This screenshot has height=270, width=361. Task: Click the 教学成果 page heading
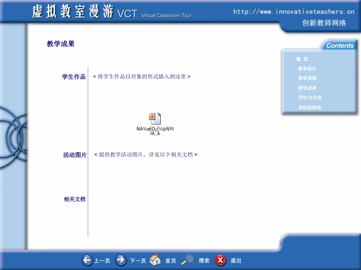[x=60, y=44]
